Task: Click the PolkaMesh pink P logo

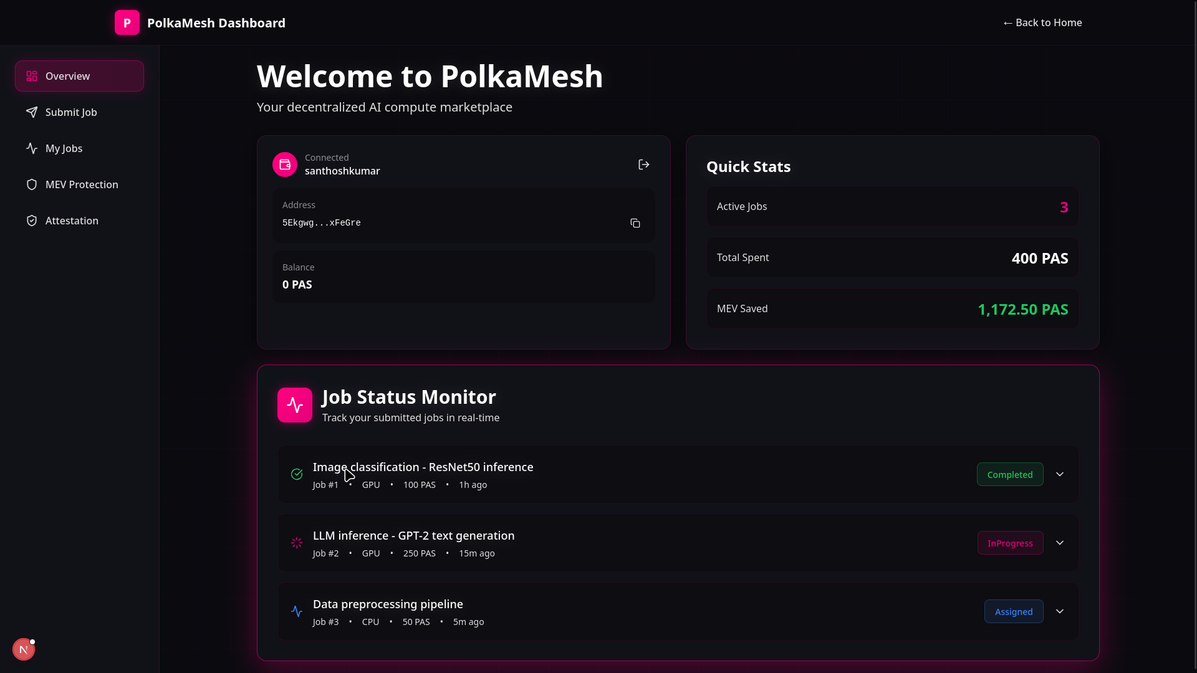Action: coord(127,23)
